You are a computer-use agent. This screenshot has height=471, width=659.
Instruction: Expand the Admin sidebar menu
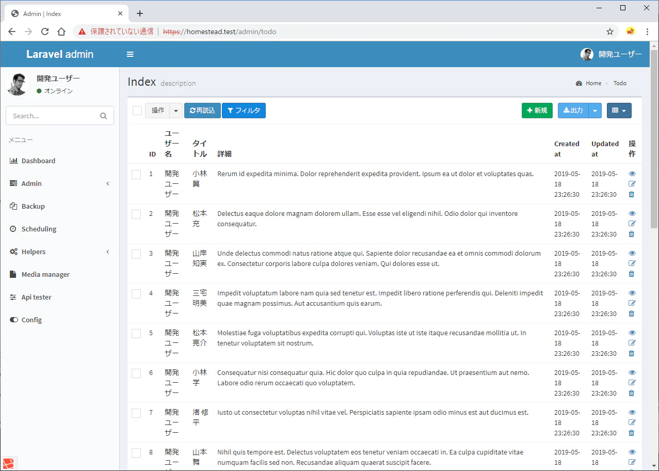coord(60,183)
